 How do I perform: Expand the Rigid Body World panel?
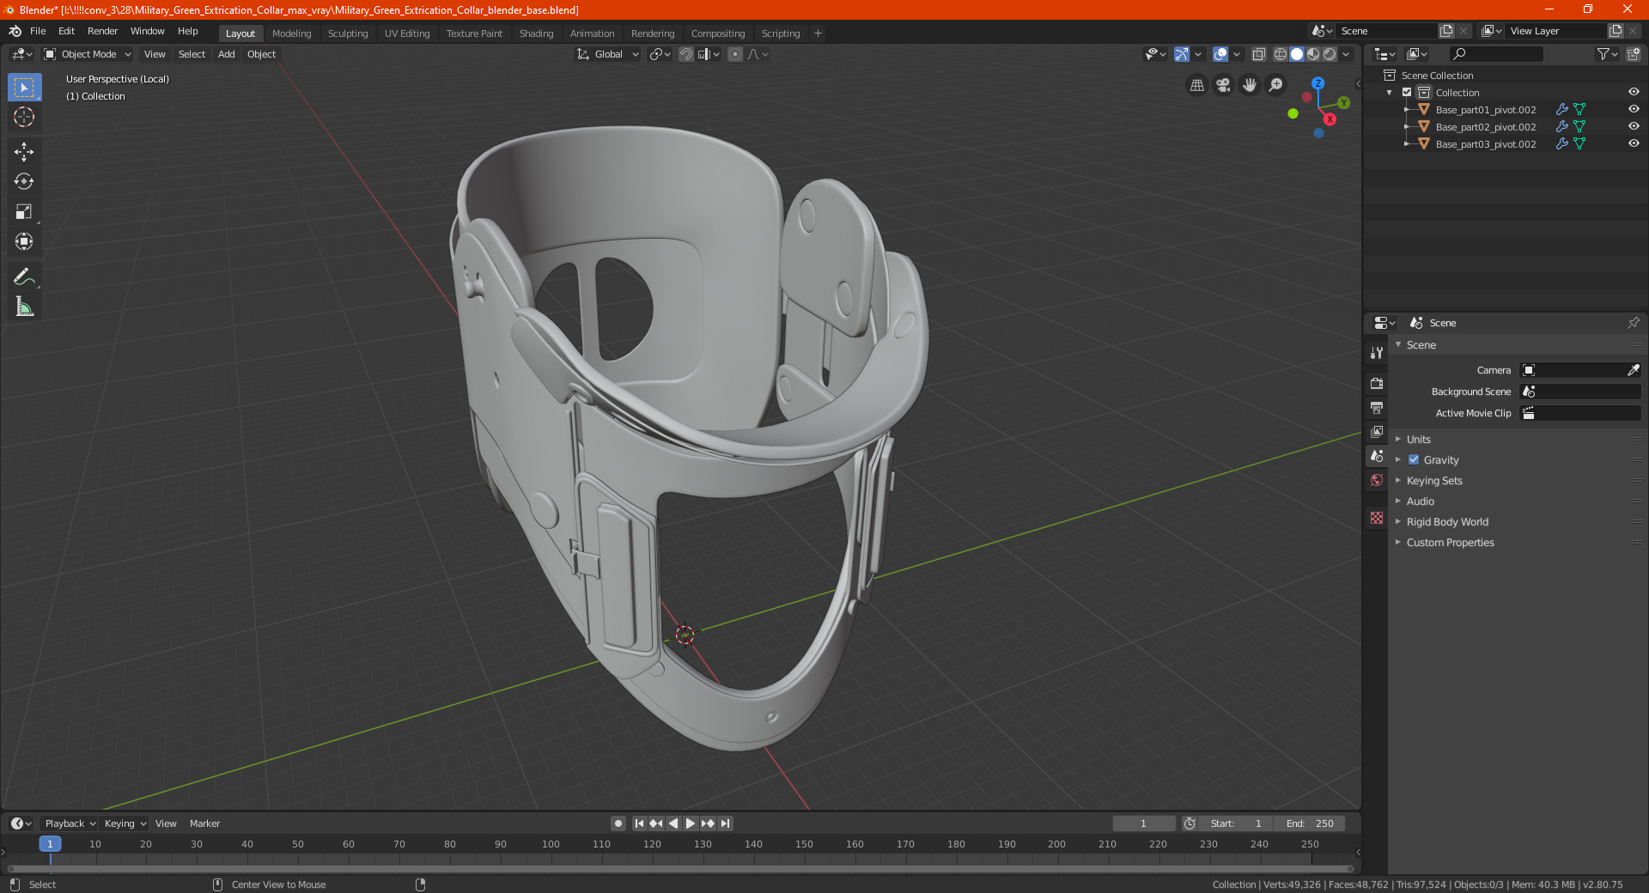tap(1447, 521)
